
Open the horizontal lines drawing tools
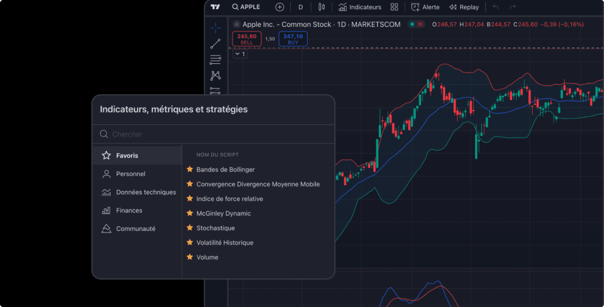[215, 60]
